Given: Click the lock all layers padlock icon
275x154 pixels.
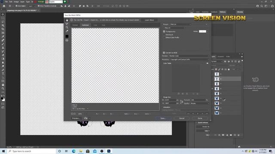Looking at the screenshot, I should 229,69.
